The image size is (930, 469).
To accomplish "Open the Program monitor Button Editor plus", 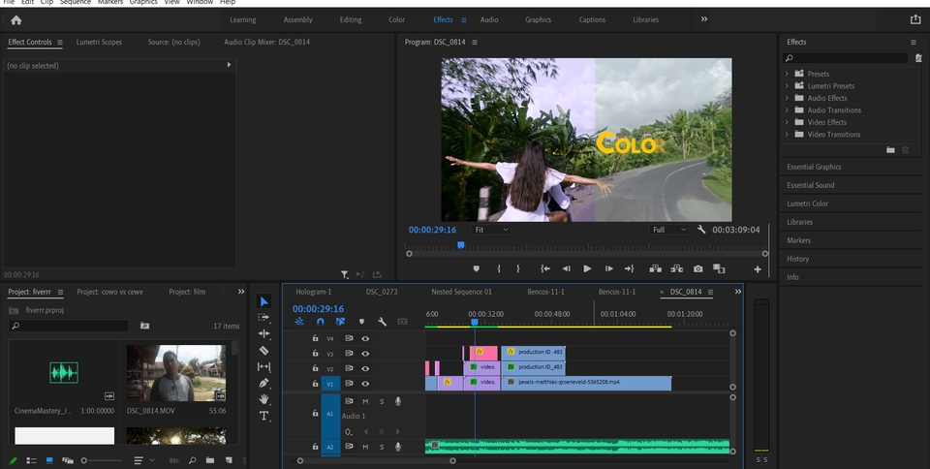I will coord(758,269).
